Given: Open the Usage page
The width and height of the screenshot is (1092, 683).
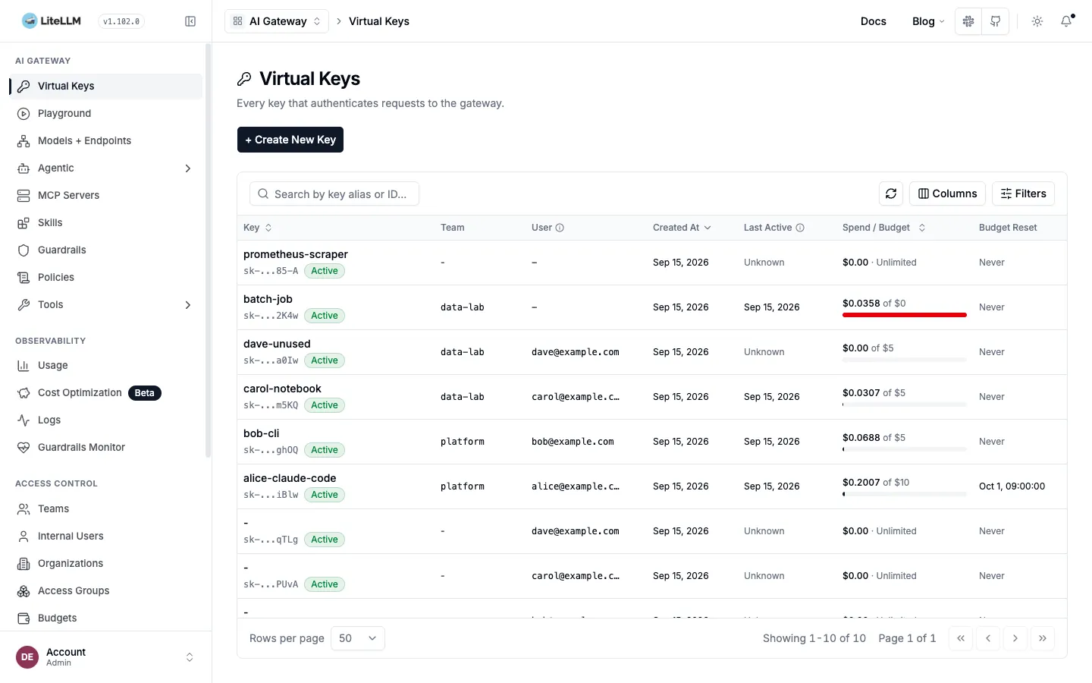Looking at the screenshot, I should 105,365.
